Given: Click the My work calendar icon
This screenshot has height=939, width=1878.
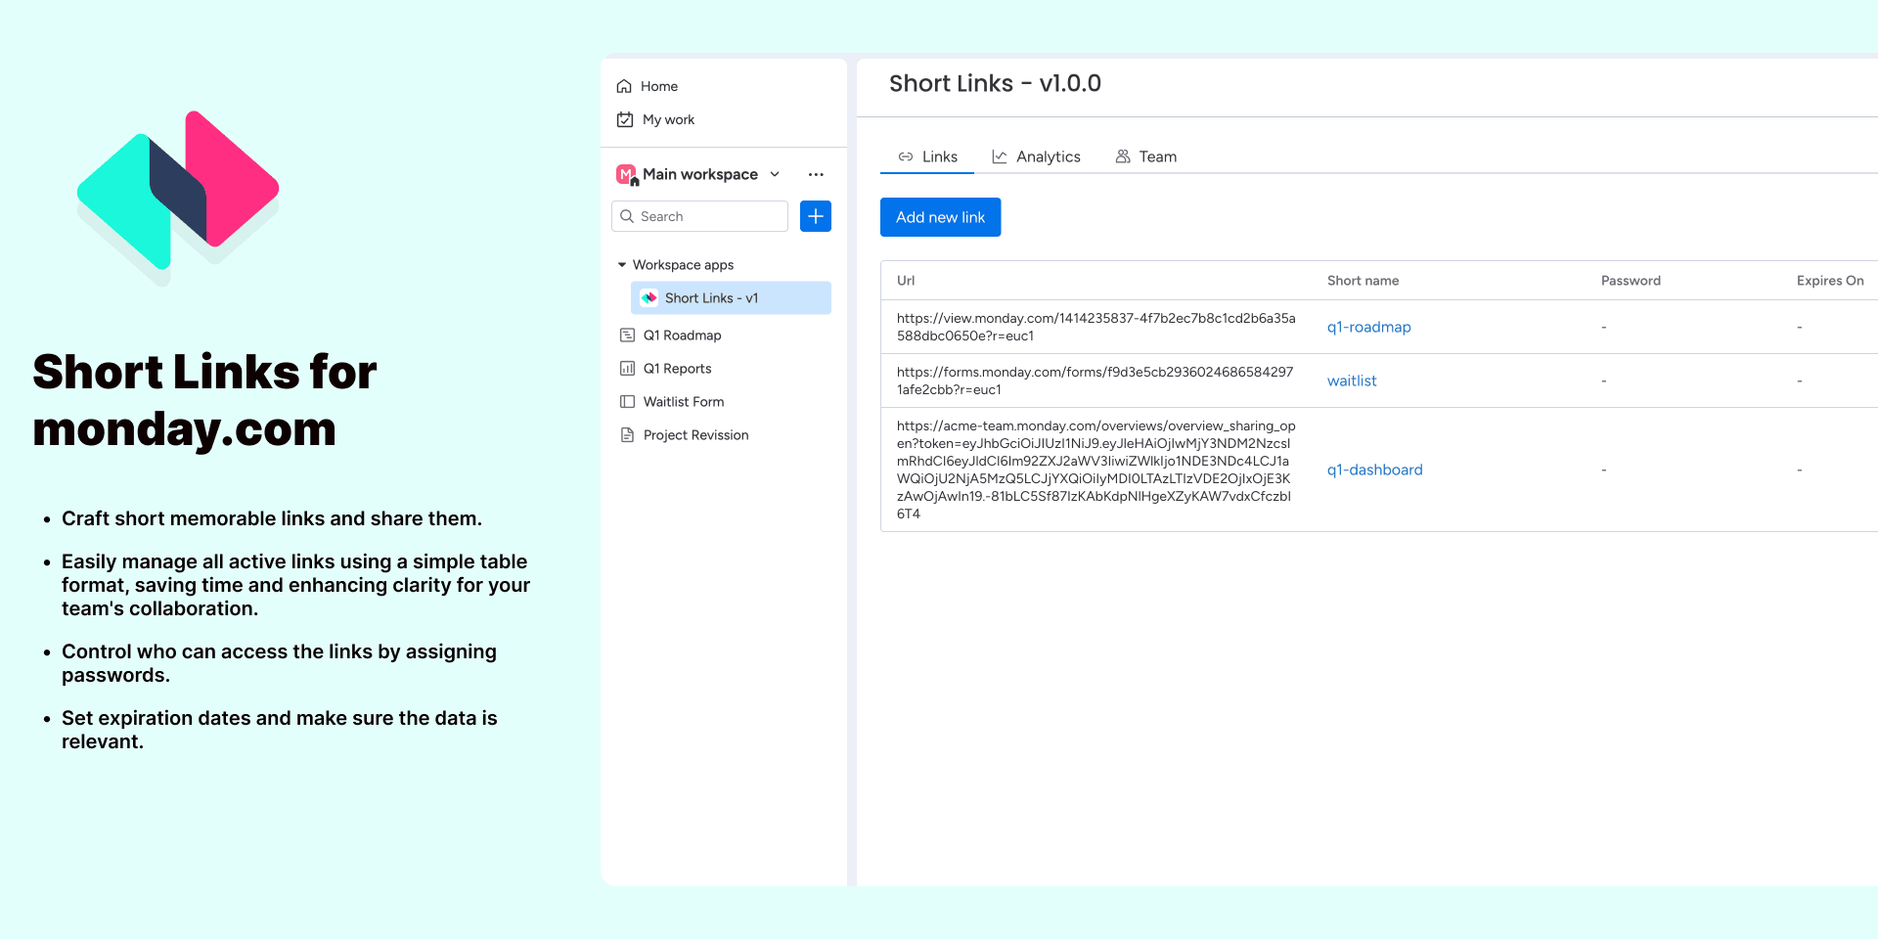Looking at the screenshot, I should click(x=625, y=119).
